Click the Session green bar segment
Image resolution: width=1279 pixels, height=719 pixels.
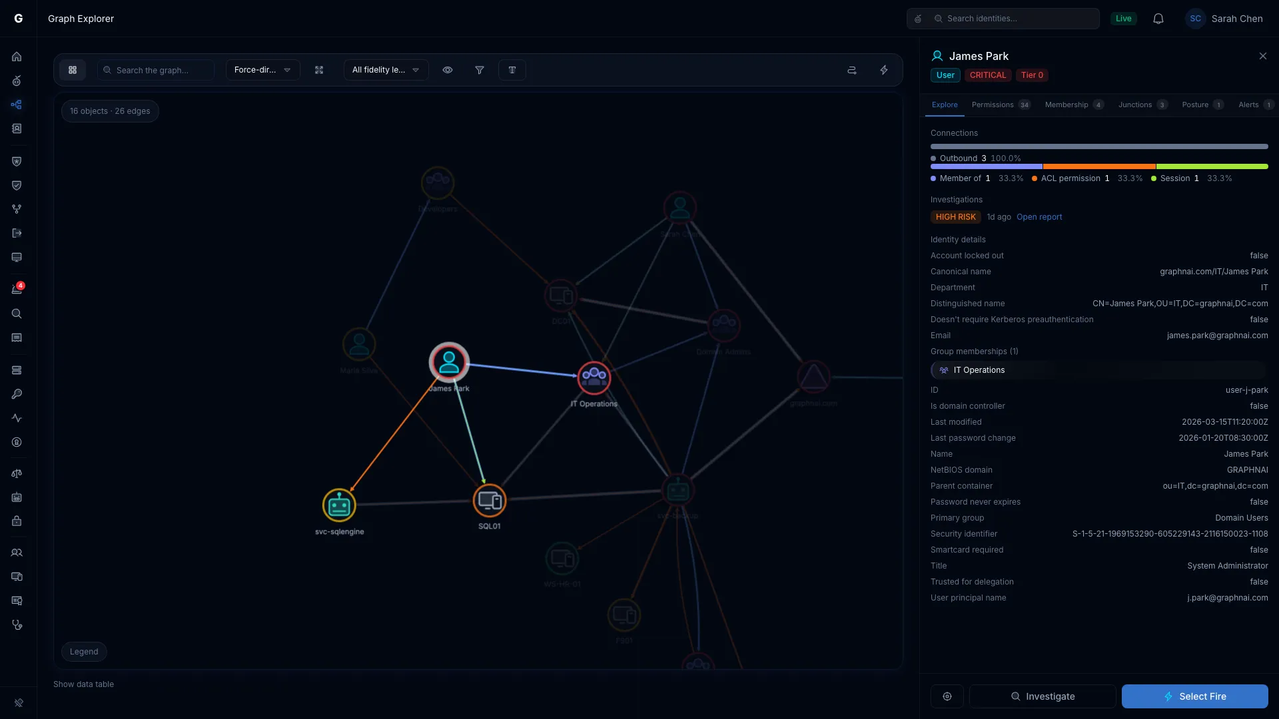click(x=1212, y=166)
